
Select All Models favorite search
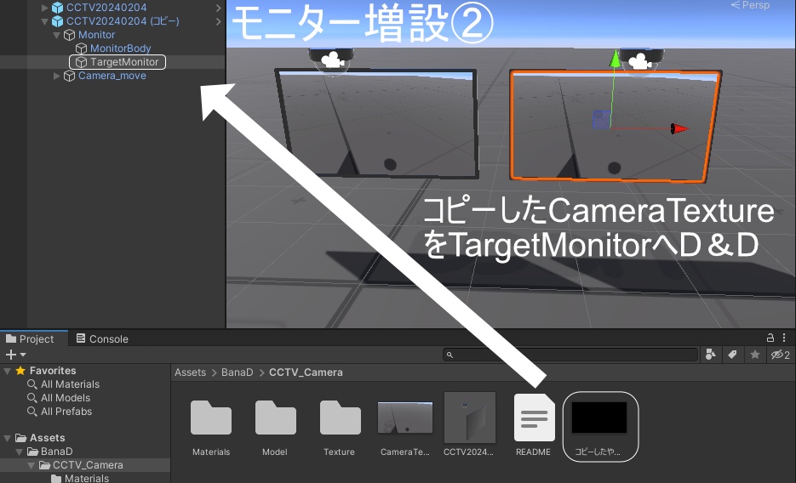(x=66, y=398)
